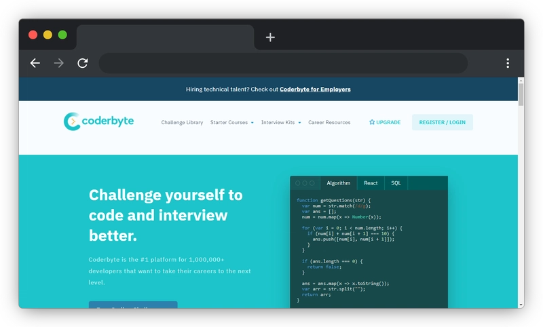The height and width of the screenshot is (327, 543).
Task: Go to Career Resources
Action: click(x=329, y=123)
